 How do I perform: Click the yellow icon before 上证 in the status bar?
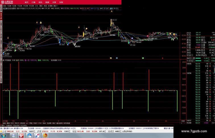[x=1, y=131]
